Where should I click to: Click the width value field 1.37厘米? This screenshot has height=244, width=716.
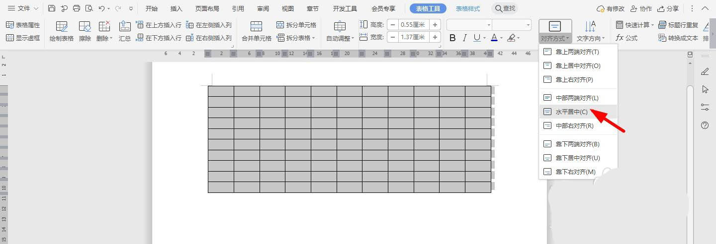[414, 37]
